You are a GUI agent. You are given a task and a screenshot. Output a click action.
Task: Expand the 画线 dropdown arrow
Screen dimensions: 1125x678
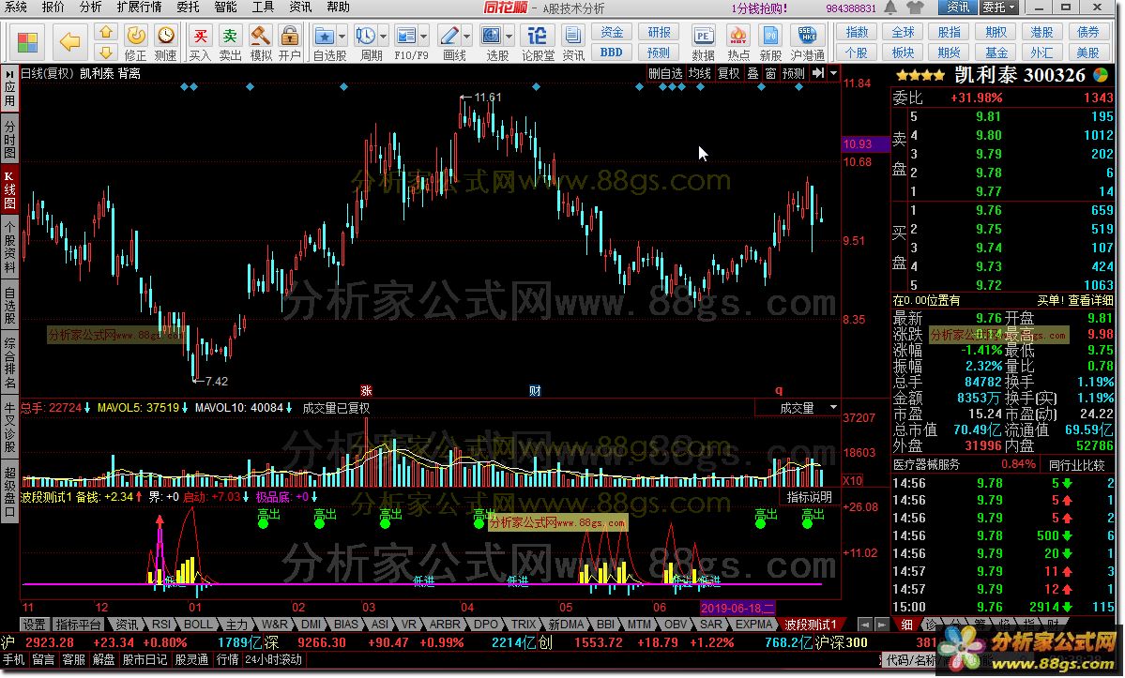[467, 36]
